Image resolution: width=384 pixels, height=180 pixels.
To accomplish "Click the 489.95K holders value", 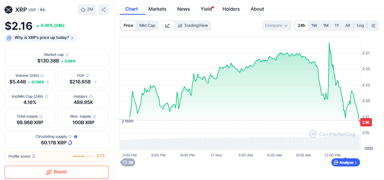I will click(x=83, y=102).
